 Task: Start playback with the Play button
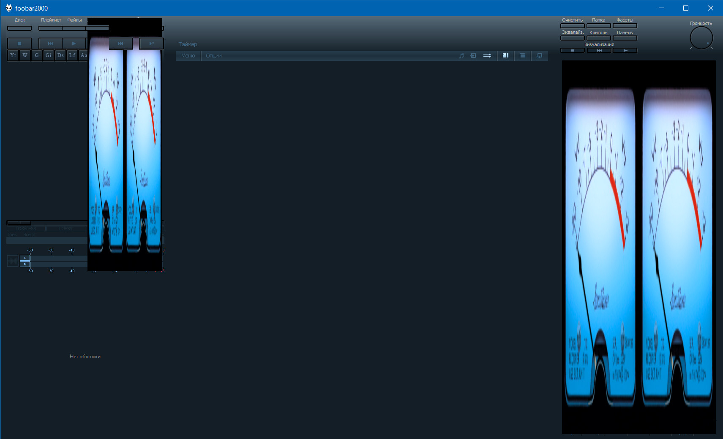74,44
